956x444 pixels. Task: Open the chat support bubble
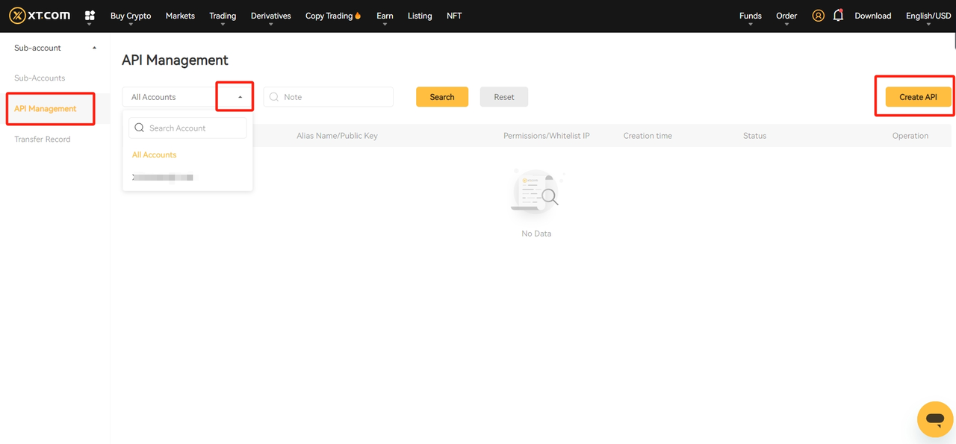(x=934, y=419)
